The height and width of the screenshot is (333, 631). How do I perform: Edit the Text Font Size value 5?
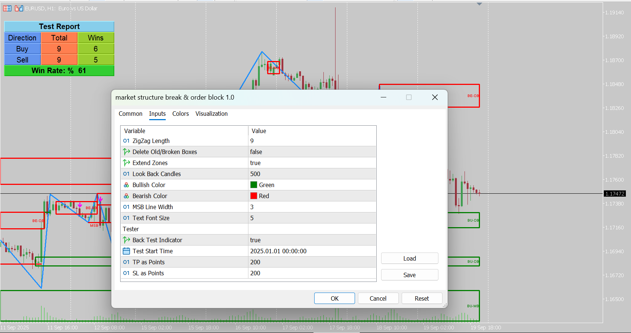(x=312, y=218)
